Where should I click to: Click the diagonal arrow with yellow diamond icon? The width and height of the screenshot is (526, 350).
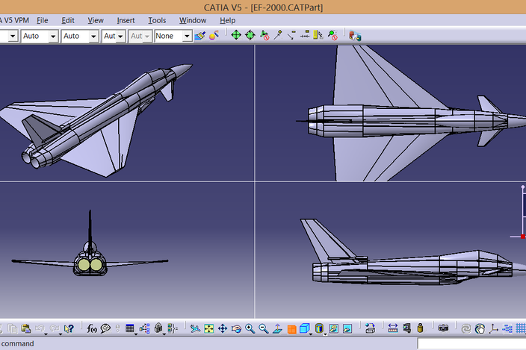(x=278, y=35)
